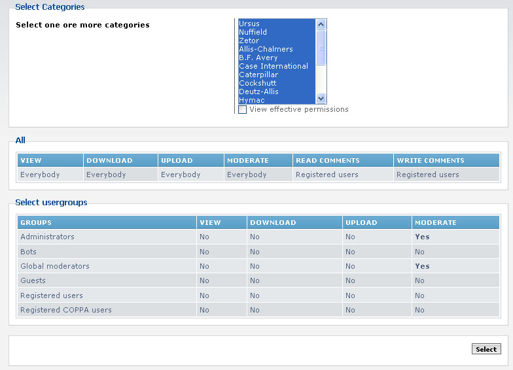The image size is (513, 370).
Task: Click the Select button
Action: (x=486, y=349)
